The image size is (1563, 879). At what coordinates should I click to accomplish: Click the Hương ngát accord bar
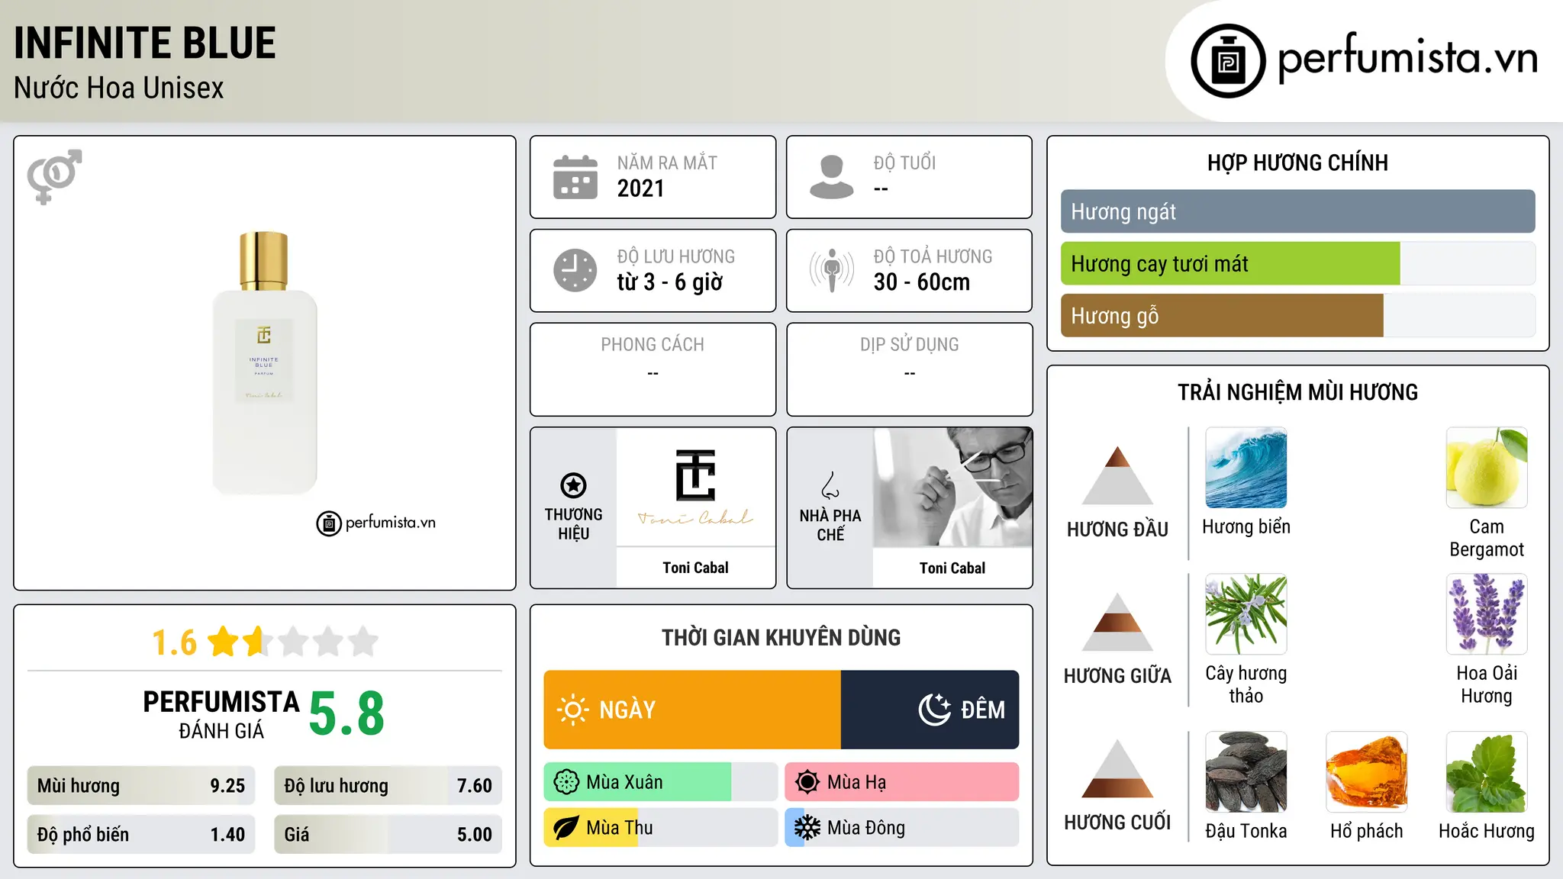tap(1297, 211)
